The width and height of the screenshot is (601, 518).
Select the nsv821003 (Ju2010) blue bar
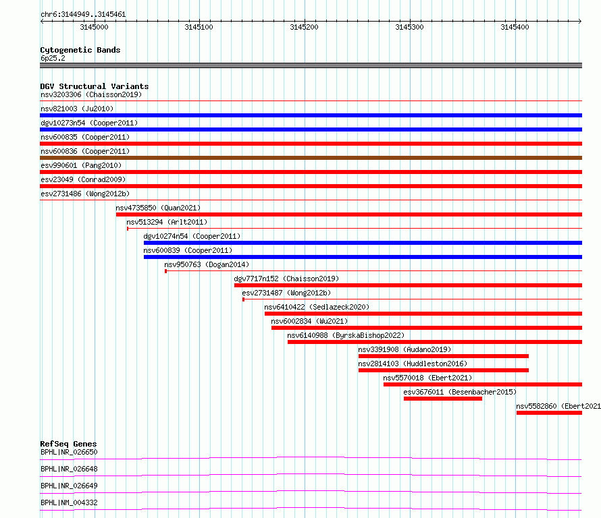click(x=311, y=115)
